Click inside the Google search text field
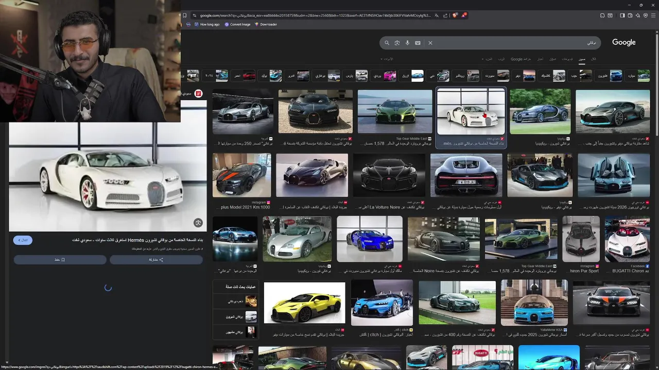 (x=515, y=43)
